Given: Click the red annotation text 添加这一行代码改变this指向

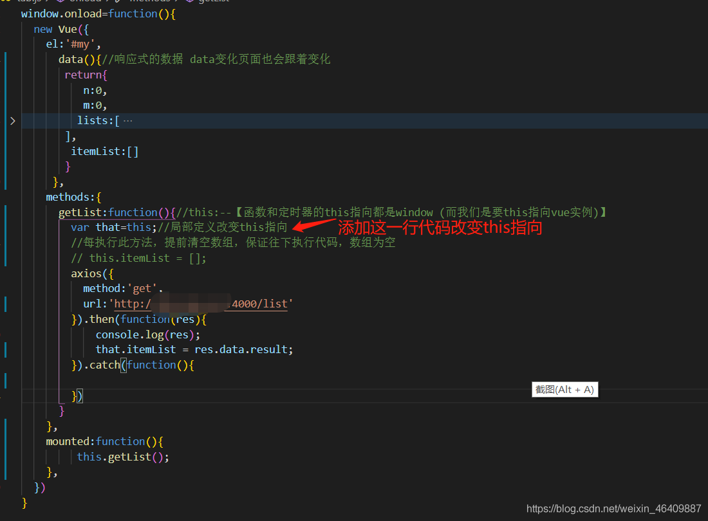Looking at the screenshot, I should coord(440,227).
